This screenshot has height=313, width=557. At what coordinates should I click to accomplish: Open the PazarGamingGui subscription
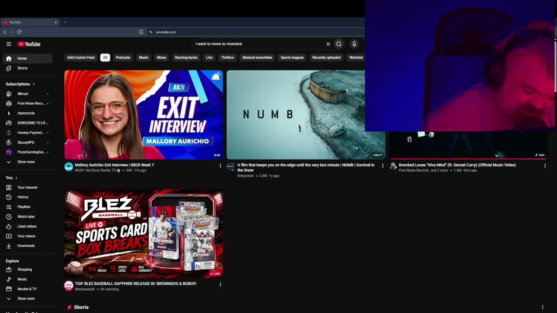[28, 152]
